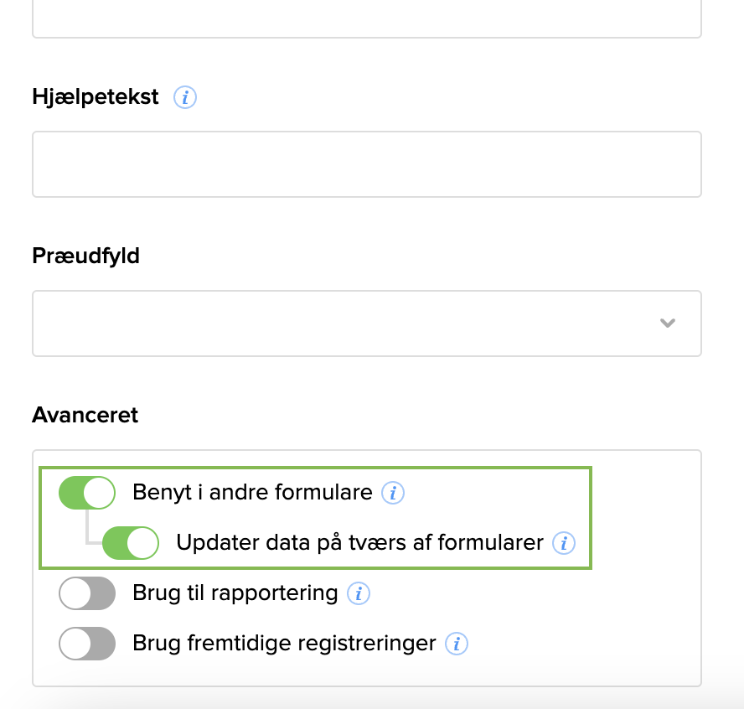Turn off Updater data på tværs toggle
The image size is (744, 709).
131,543
